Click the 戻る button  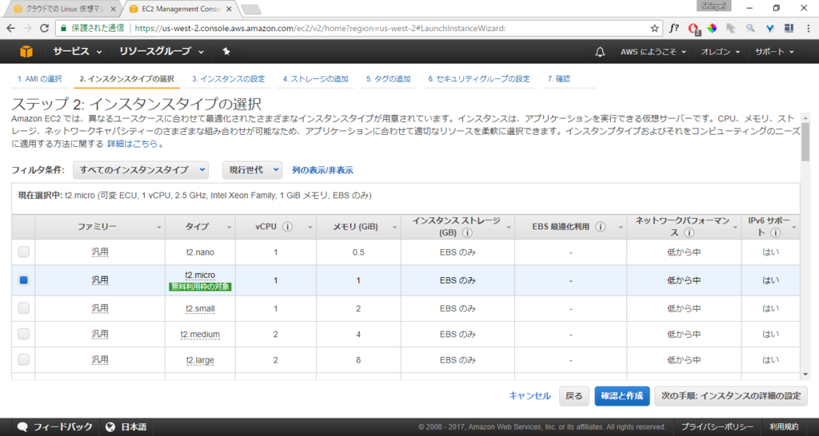(574, 396)
